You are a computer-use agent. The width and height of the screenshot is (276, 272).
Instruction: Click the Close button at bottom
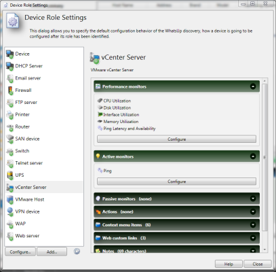click(258, 264)
